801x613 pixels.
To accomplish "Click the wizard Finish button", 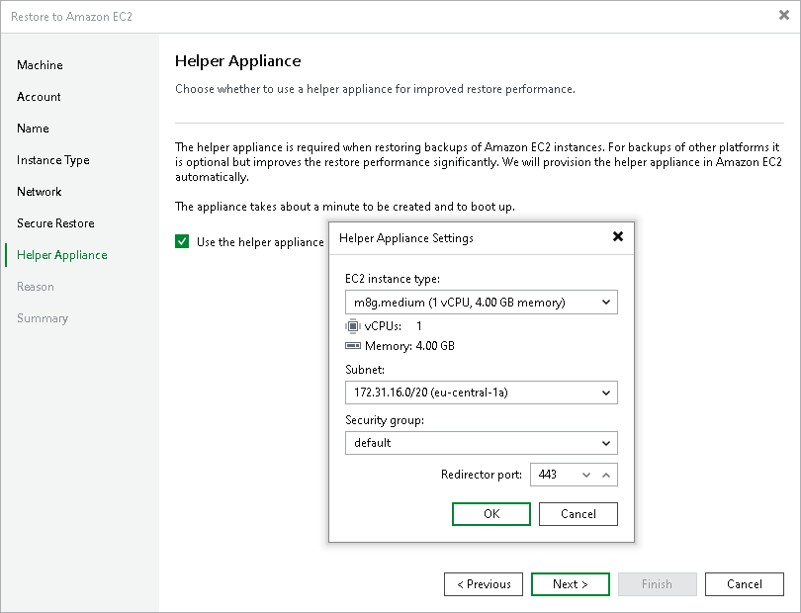I will click(x=658, y=584).
